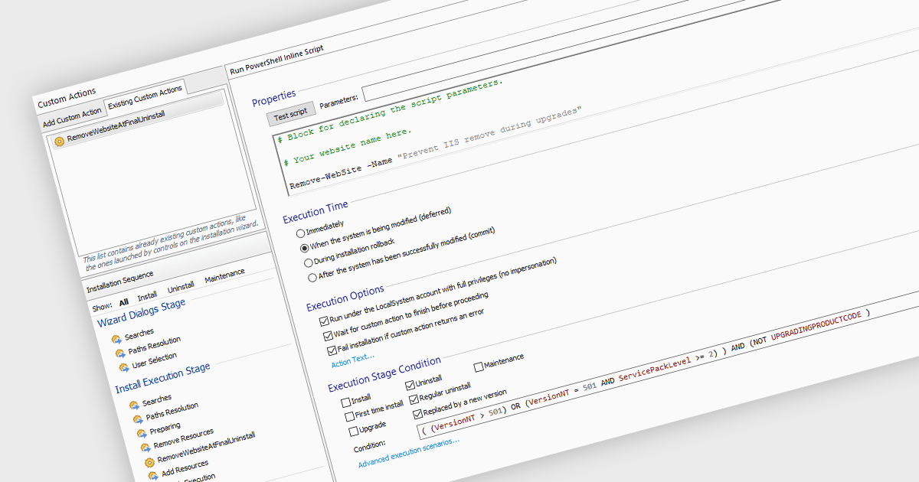Select the Remove Resources sequence item

184,439
